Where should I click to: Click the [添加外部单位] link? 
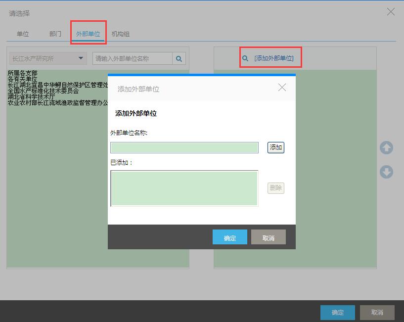pyautogui.click(x=274, y=58)
